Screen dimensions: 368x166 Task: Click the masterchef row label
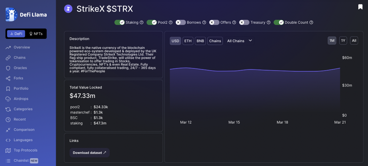click(80, 112)
